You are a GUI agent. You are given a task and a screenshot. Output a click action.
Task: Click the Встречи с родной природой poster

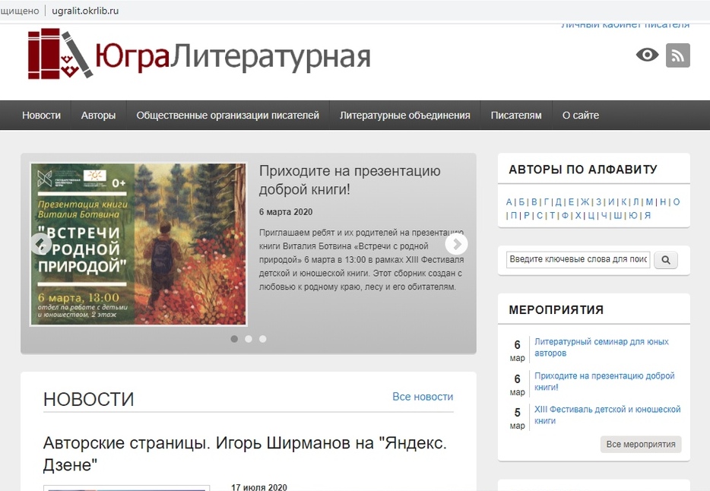[138, 245]
